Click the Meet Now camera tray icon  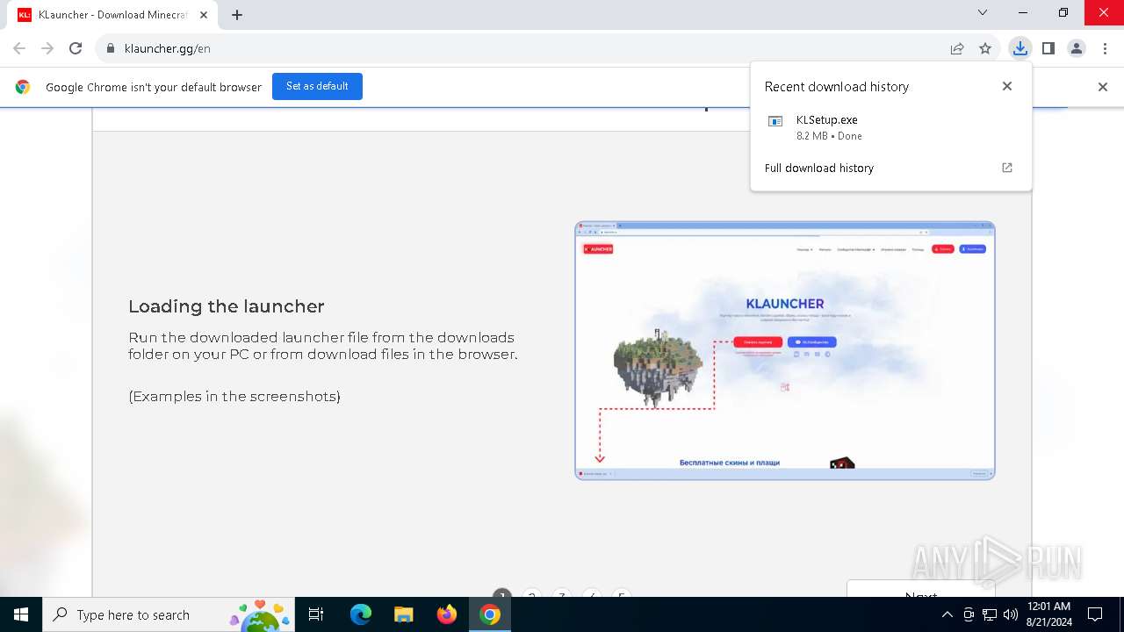point(968,614)
